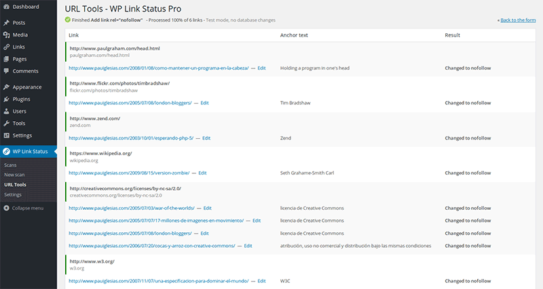
Task: Start a New scan from submenu
Action: [x=14, y=175]
